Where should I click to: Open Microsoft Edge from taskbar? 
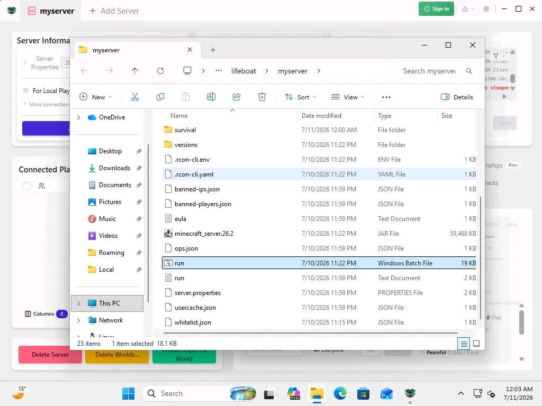pos(340,393)
